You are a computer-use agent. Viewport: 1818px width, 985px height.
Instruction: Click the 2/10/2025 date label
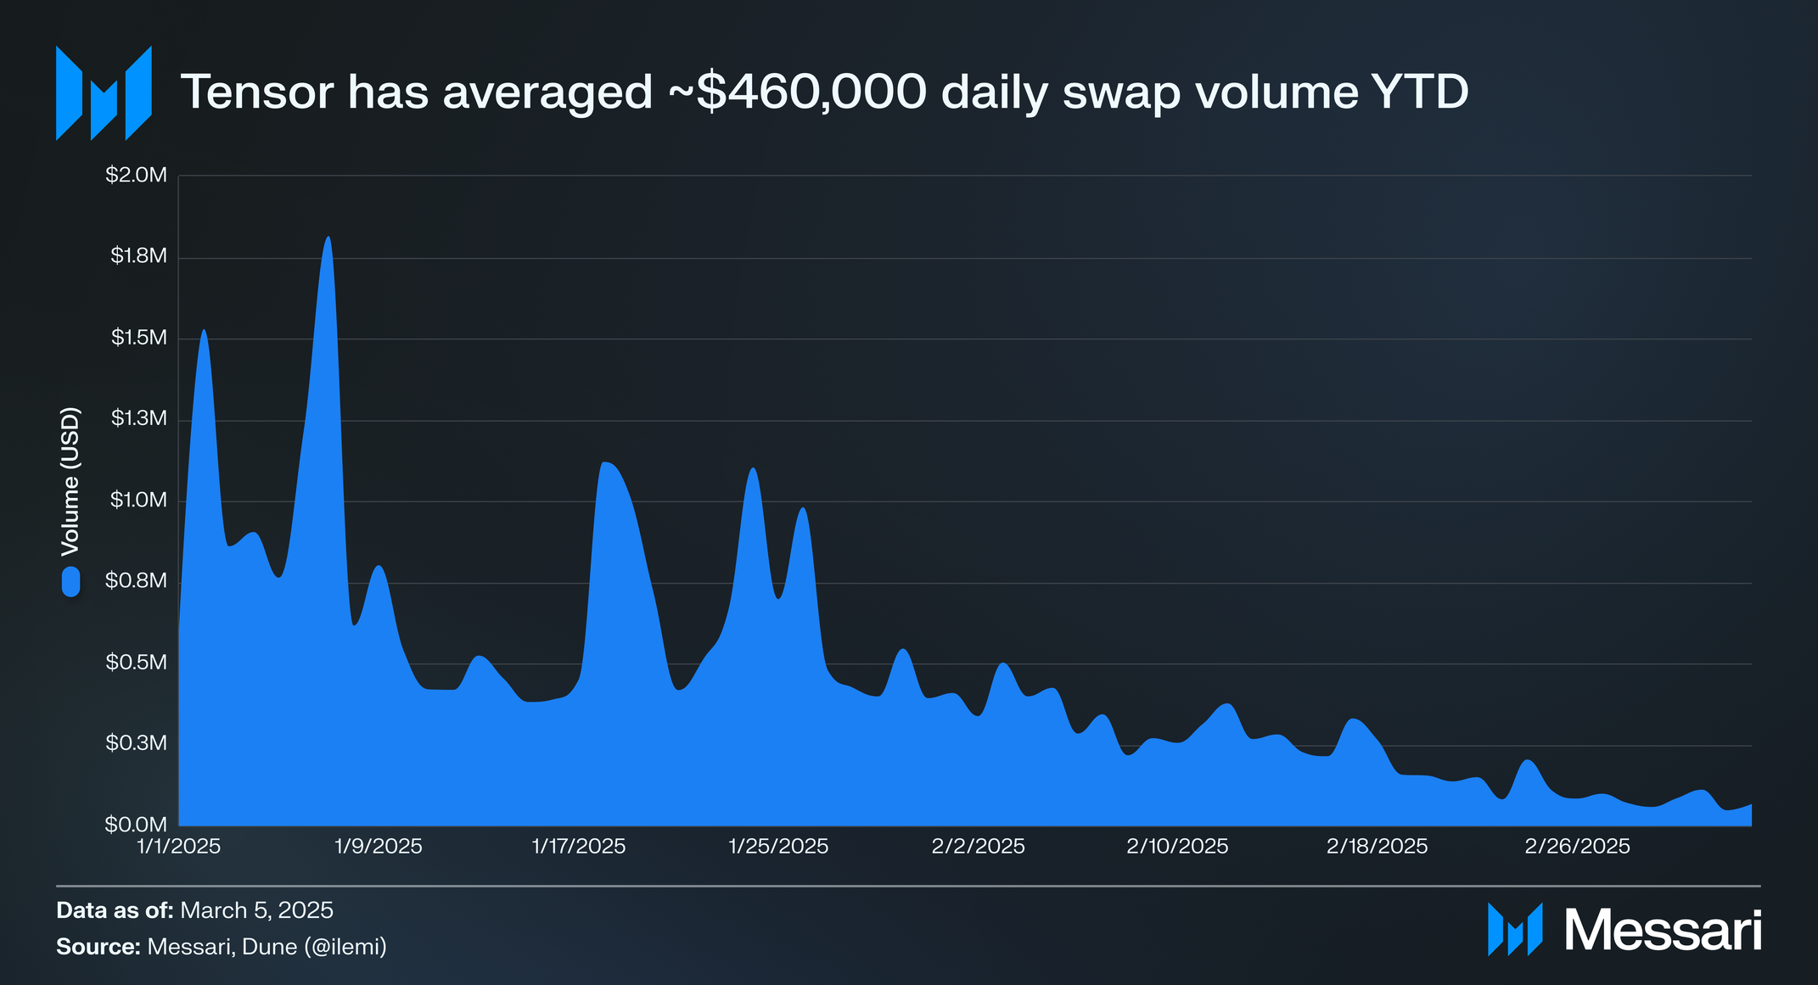(x=1177, y=847)
